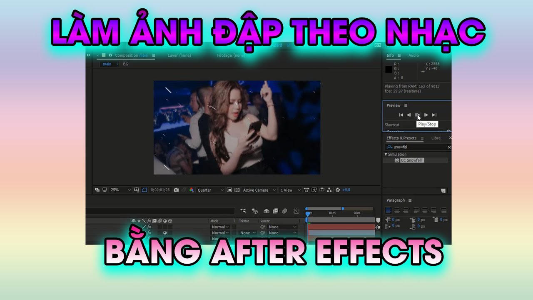Click the comp marker bin in timeline
This screenshot has height=300, width=533.
pos(378,220)
